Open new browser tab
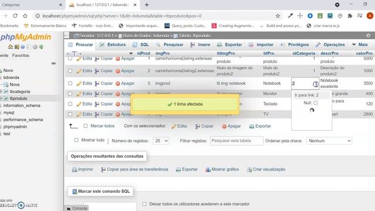 point(147,5)
